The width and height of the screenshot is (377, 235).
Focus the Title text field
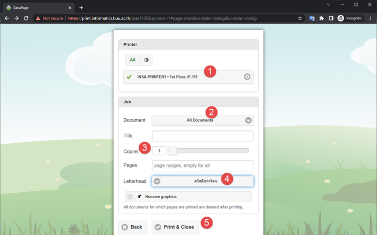[202, 136]
